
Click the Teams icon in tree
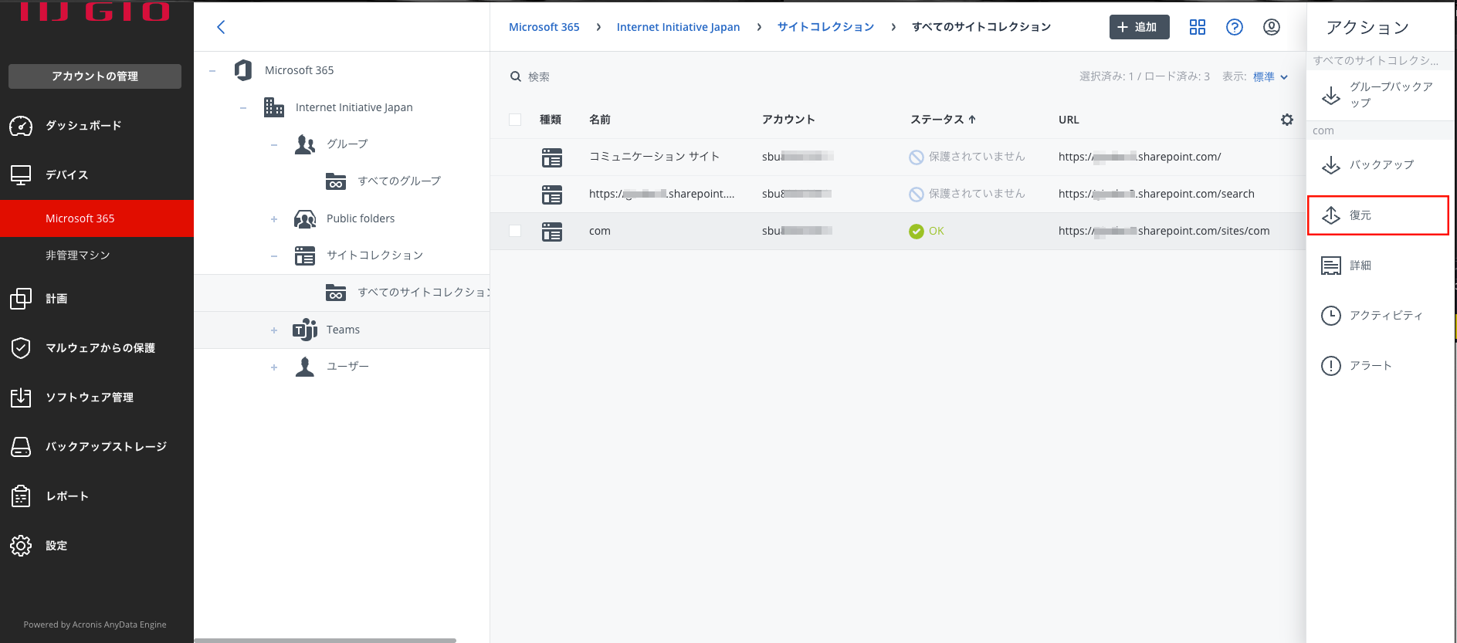coord(305,330)
